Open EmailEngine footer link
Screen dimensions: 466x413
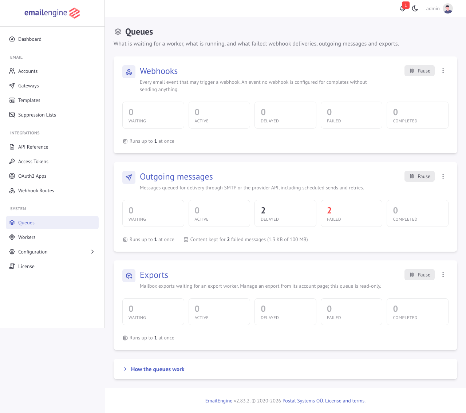[219, 401]
